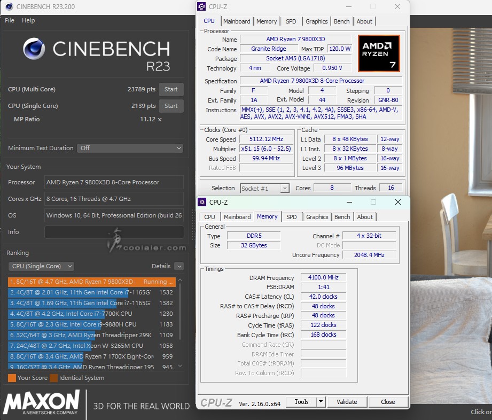The width and height of the screenshot is (492, 420).
Task: Click the DRAM Frequency value 4100.0 MHz
Action: [323, 277]
